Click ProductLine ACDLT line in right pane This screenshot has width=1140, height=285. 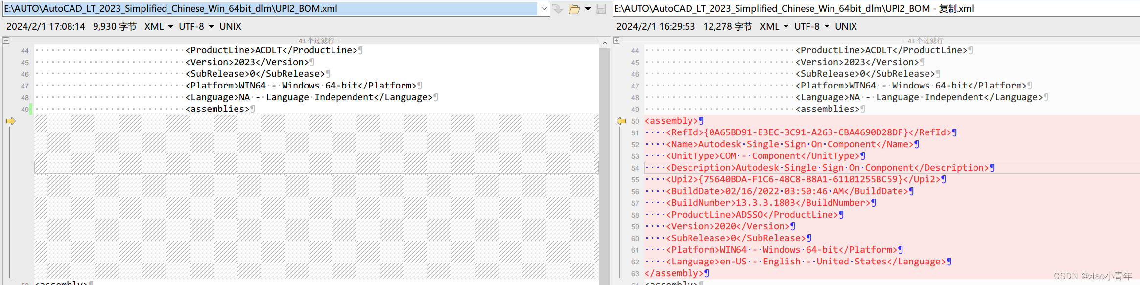tap(881, 50)
